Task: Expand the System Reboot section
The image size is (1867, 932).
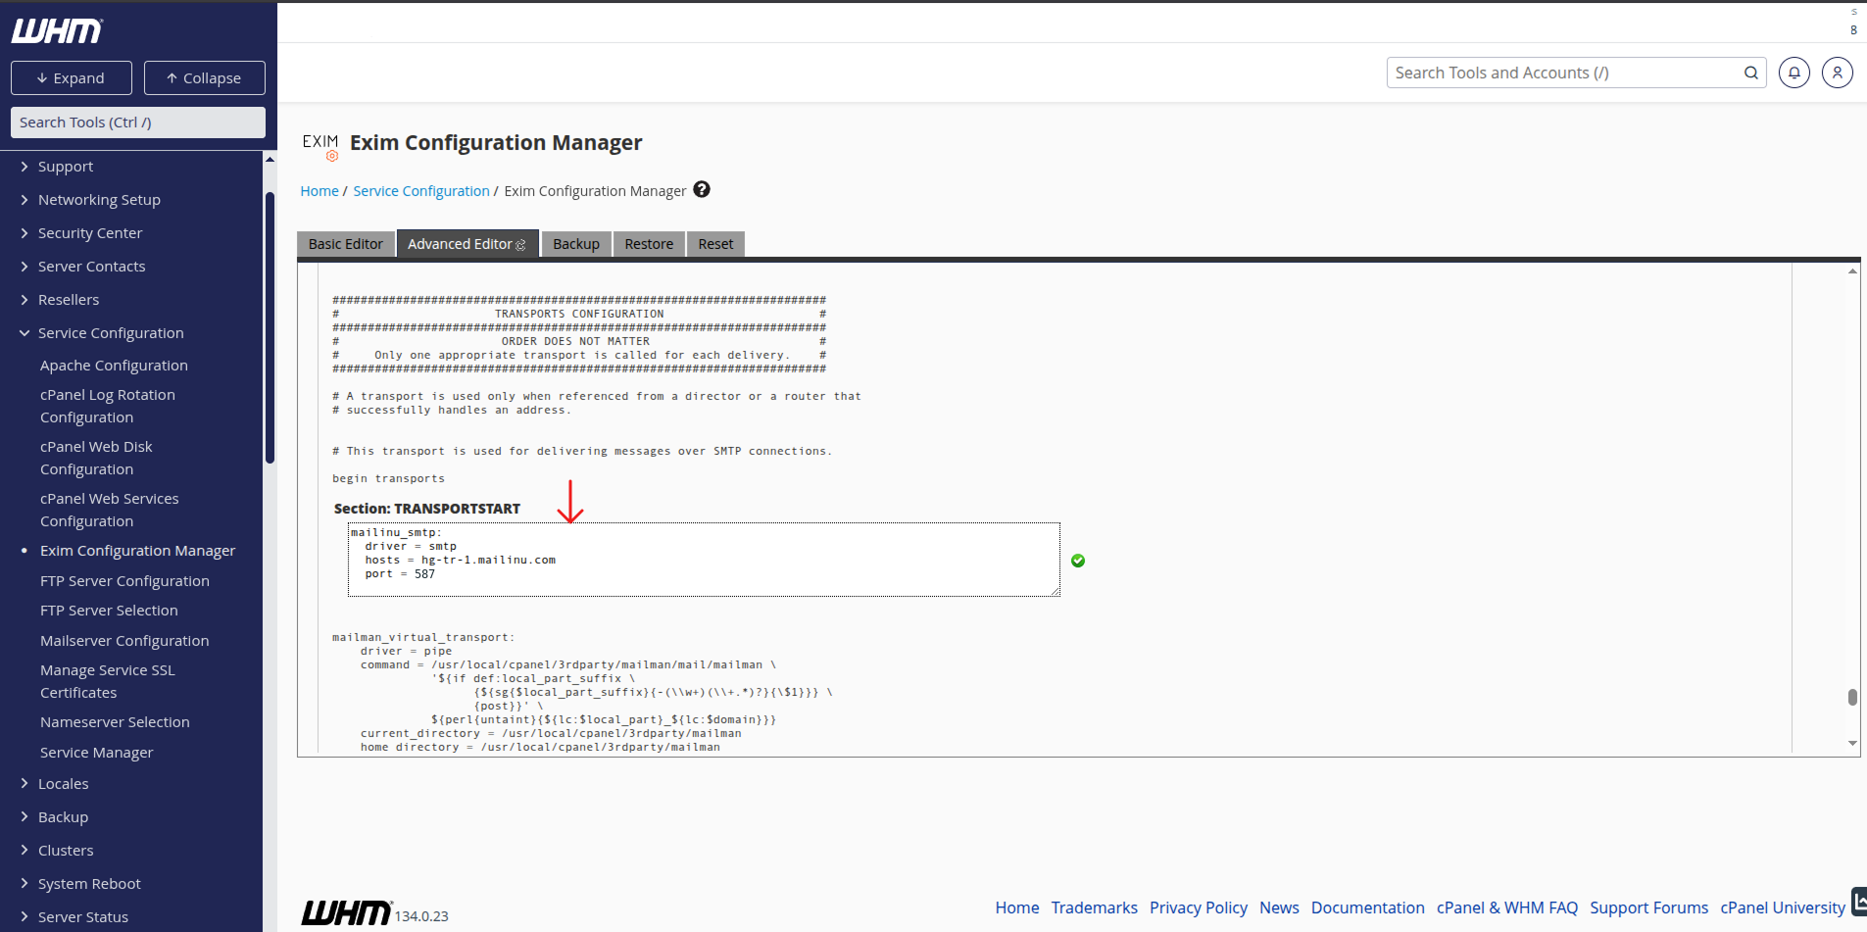Action: point(89,884)
